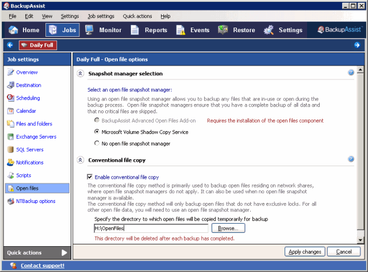Screen dimensions: 368x272
Task: Open help for Snapshot manager selection
Action: tap(351, 72)
